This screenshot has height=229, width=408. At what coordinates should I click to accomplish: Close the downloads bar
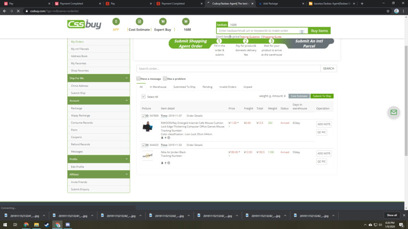click(404, 215)
